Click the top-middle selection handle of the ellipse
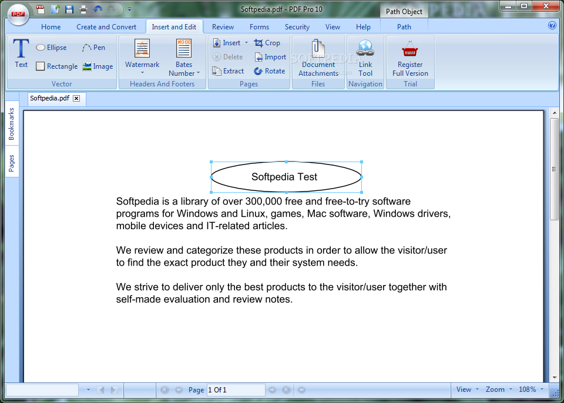The width and height of the screenshot is (564, 403). [286, 162]
